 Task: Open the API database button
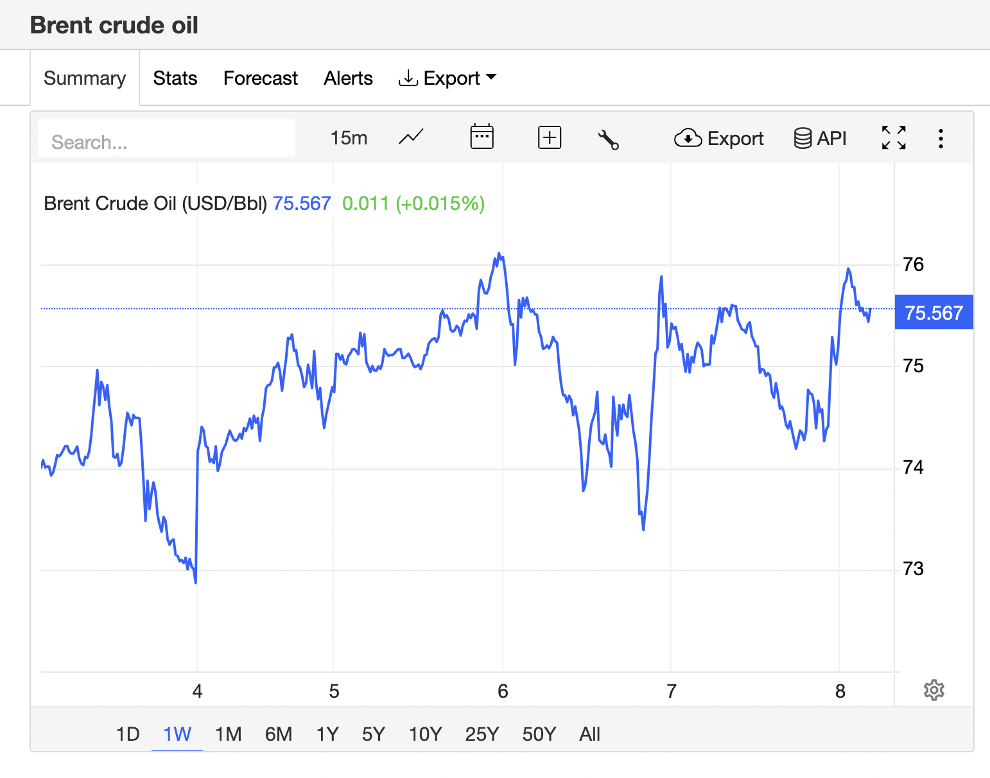820,138
